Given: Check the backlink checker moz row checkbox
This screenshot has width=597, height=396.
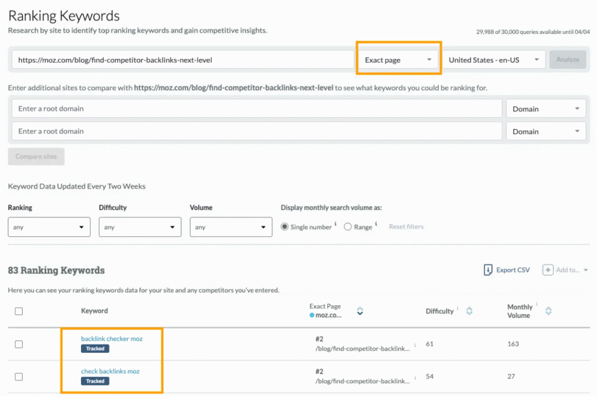Looking at the screenshot, I should (19, 344).
